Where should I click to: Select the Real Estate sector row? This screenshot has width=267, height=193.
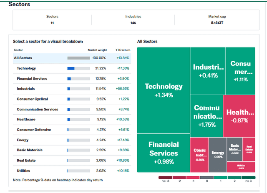pyautogui.click(x=72, y=160)
